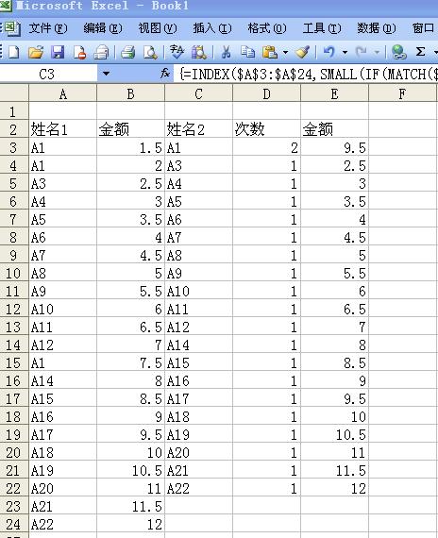This screenshot has height=538, width=438.
Task: Open the 插入(I) menu
Action: tap(211, 28)
